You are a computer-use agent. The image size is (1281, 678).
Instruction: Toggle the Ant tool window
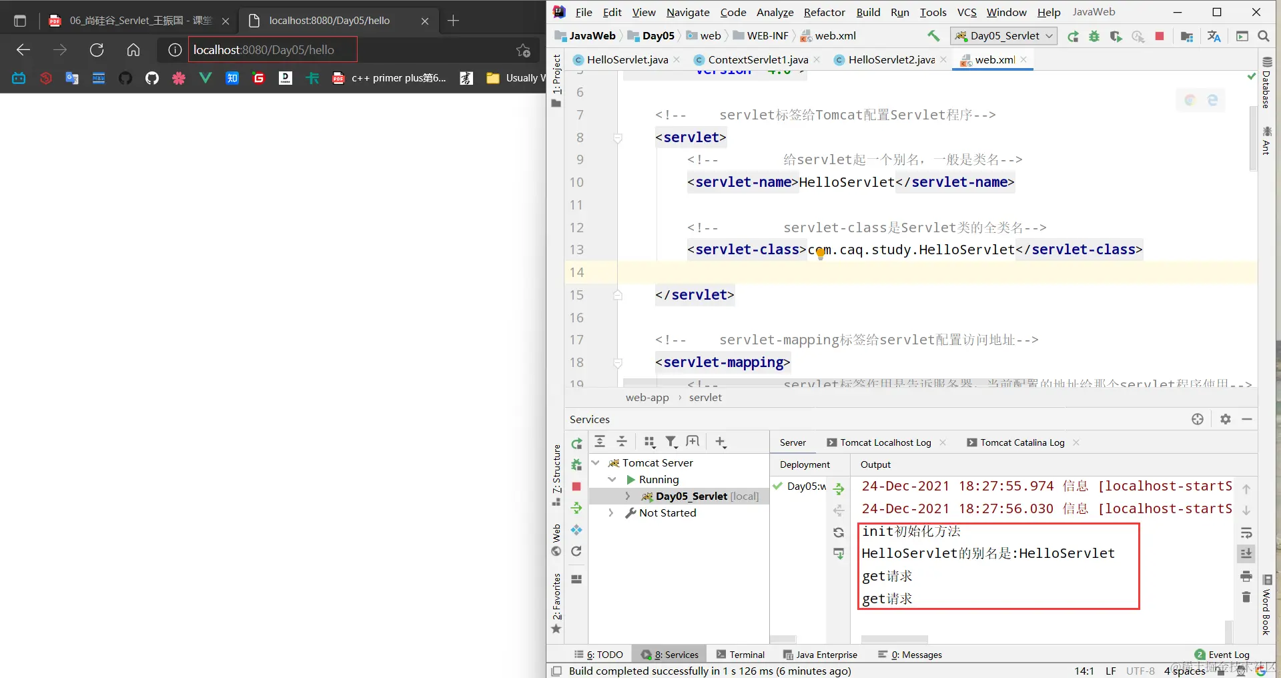click(1266, 139)
